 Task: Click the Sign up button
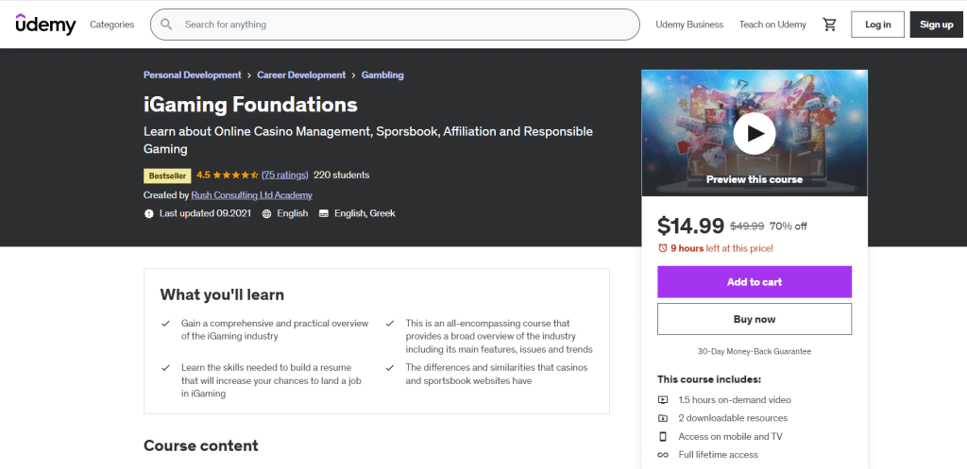(936, 25)
